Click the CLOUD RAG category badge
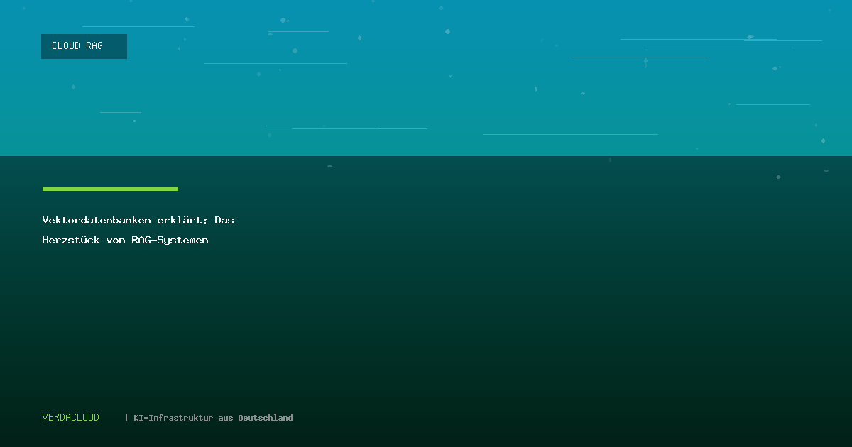 tap(84, 46)
